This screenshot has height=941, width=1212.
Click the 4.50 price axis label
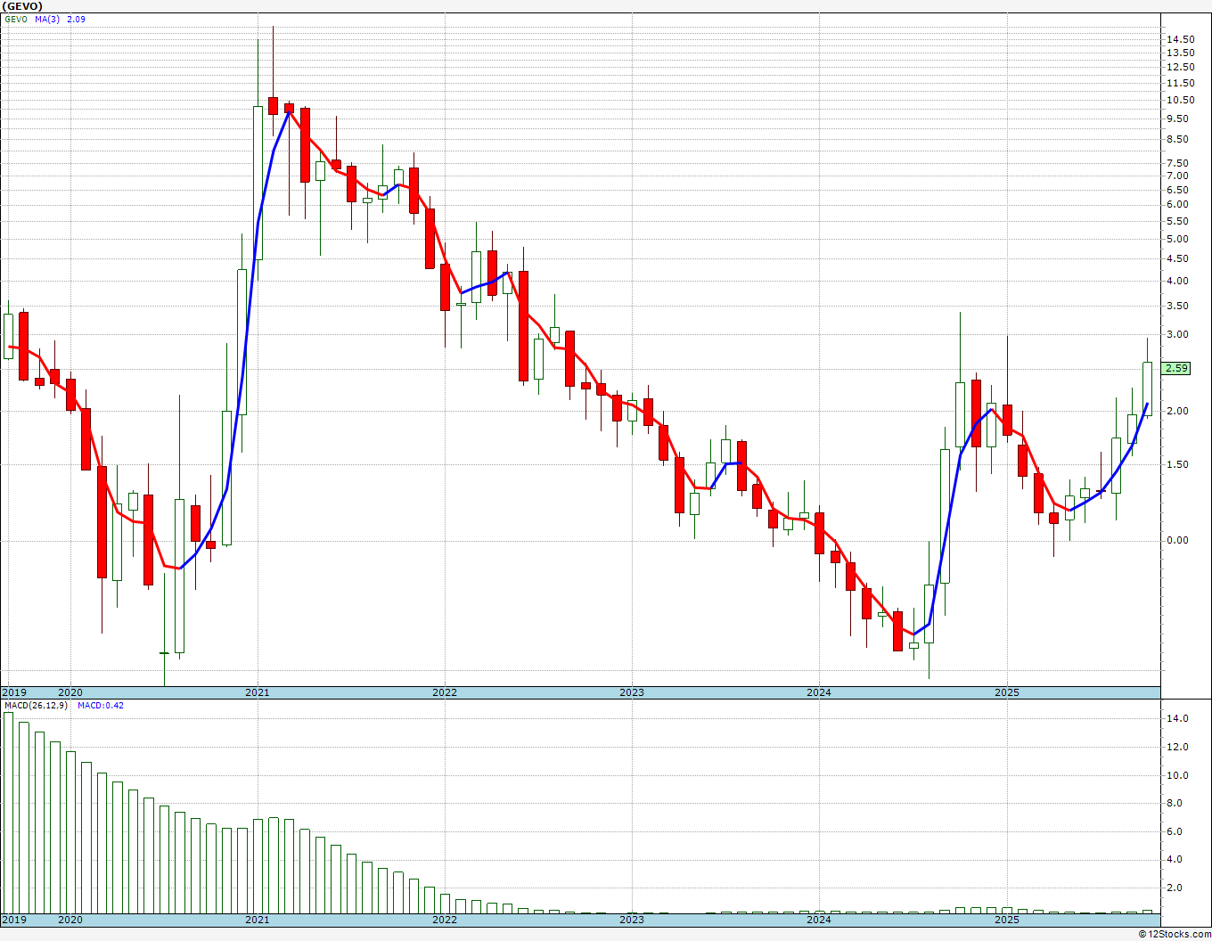[1177, 258]
